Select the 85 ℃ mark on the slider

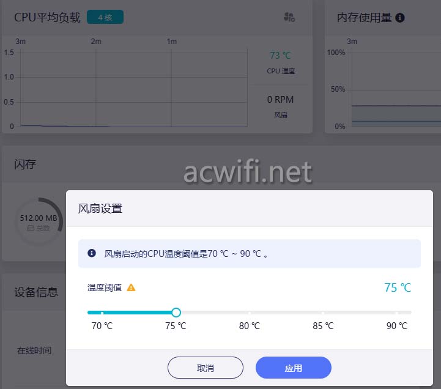323,313
